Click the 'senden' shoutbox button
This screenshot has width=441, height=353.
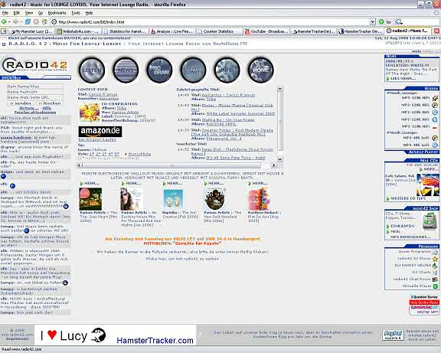coord(21,103)
